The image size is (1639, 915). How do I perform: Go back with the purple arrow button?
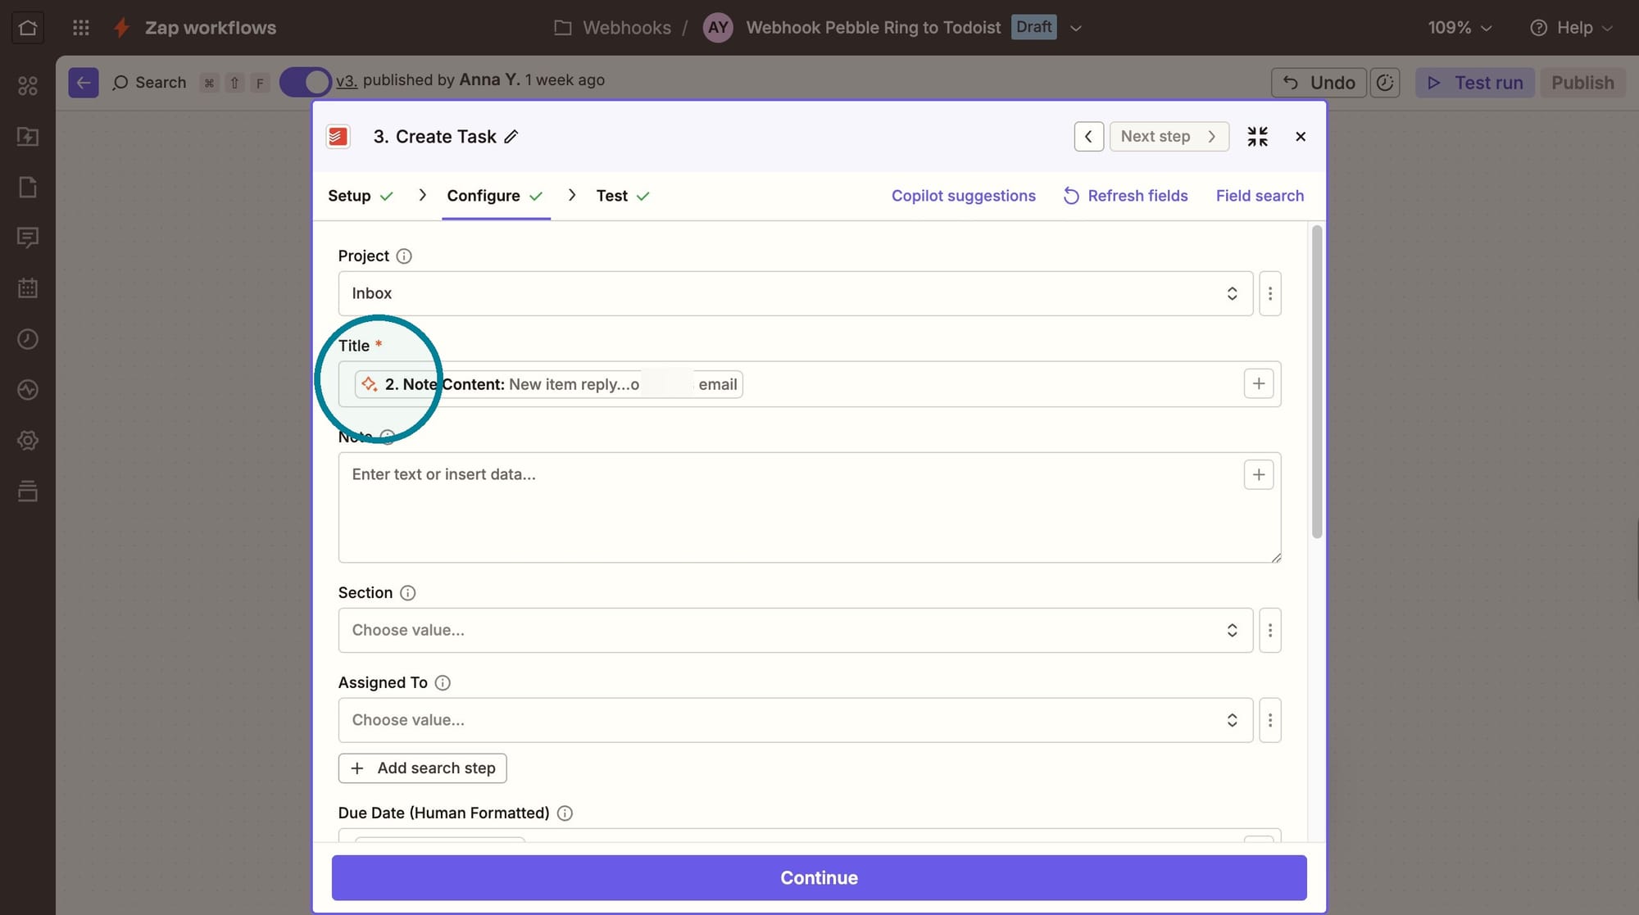[83, 83]
